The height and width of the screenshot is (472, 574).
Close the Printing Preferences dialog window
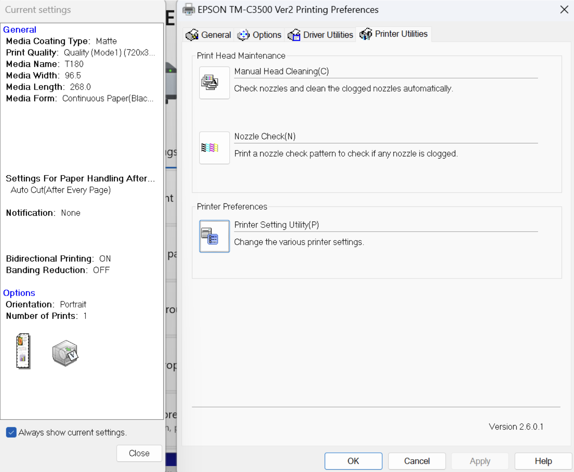click(564, 10)
